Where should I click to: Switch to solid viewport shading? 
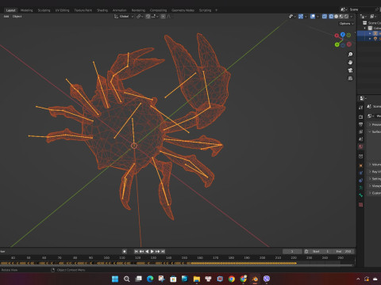(x=337, y=17)
